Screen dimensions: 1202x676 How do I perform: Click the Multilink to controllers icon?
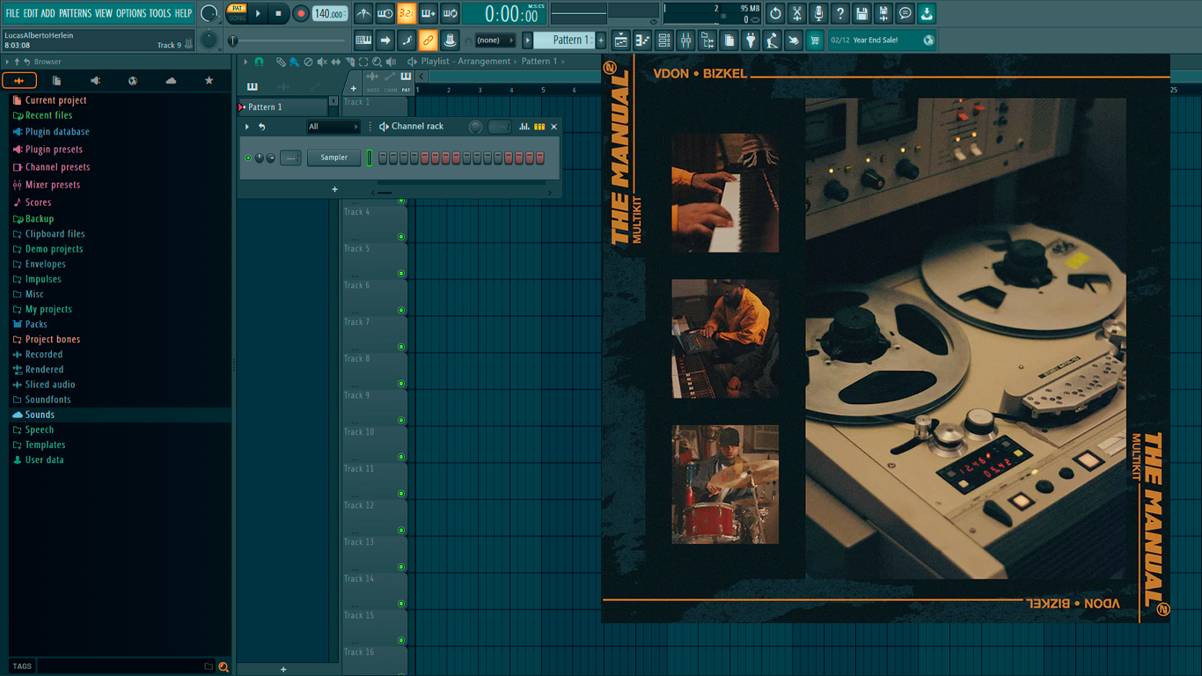[450, 40]
